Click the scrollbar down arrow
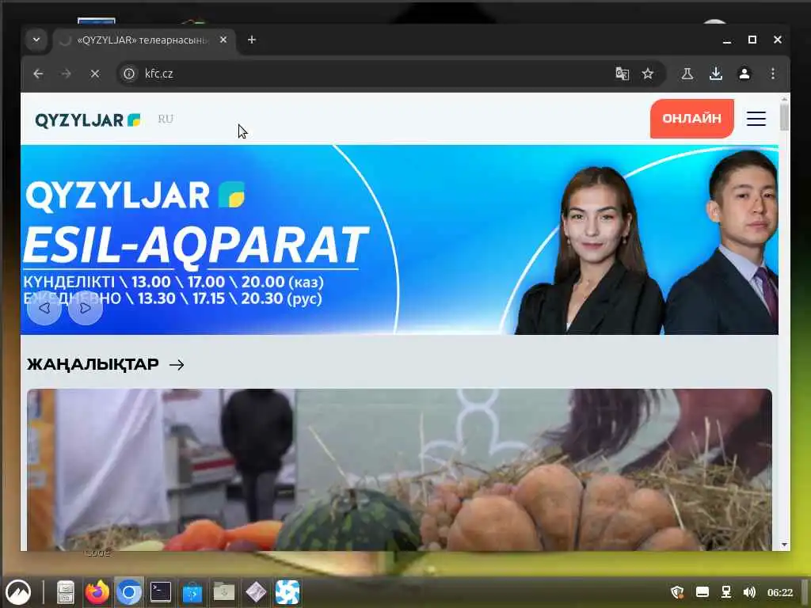Screen dimensions: 811x608 pos(785,545)
